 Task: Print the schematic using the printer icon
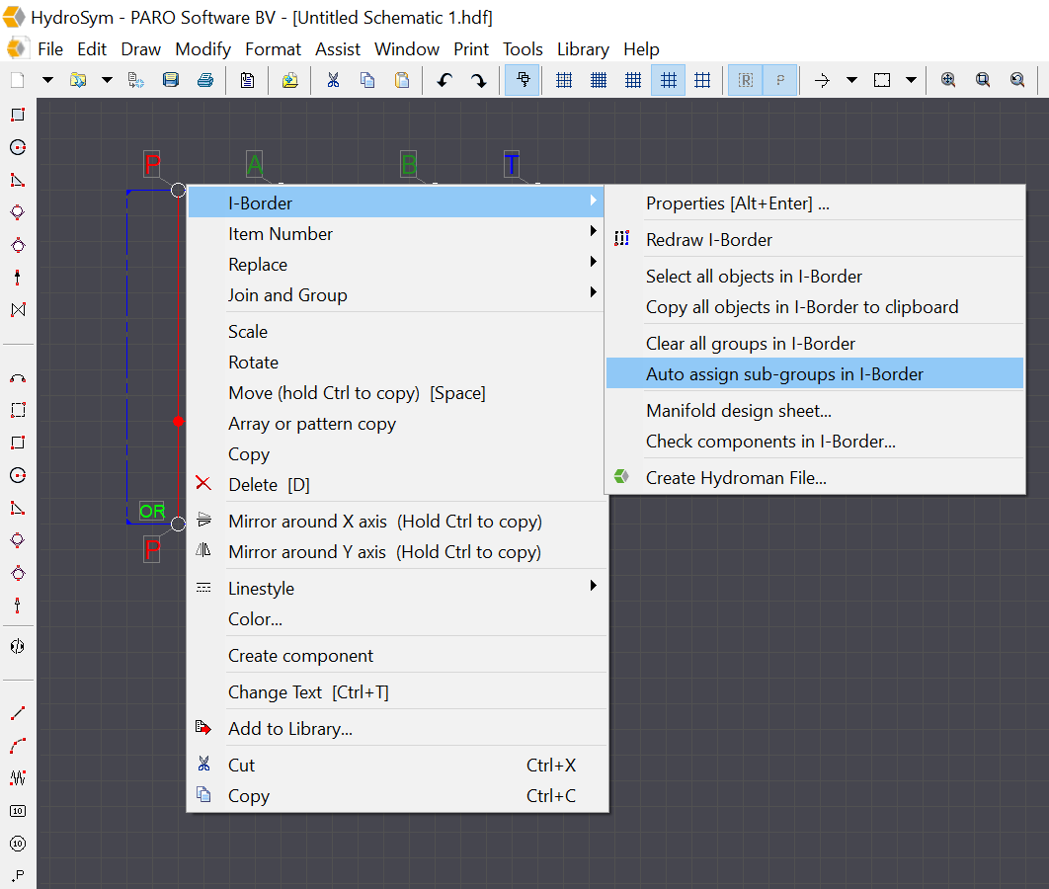point(205,80)
